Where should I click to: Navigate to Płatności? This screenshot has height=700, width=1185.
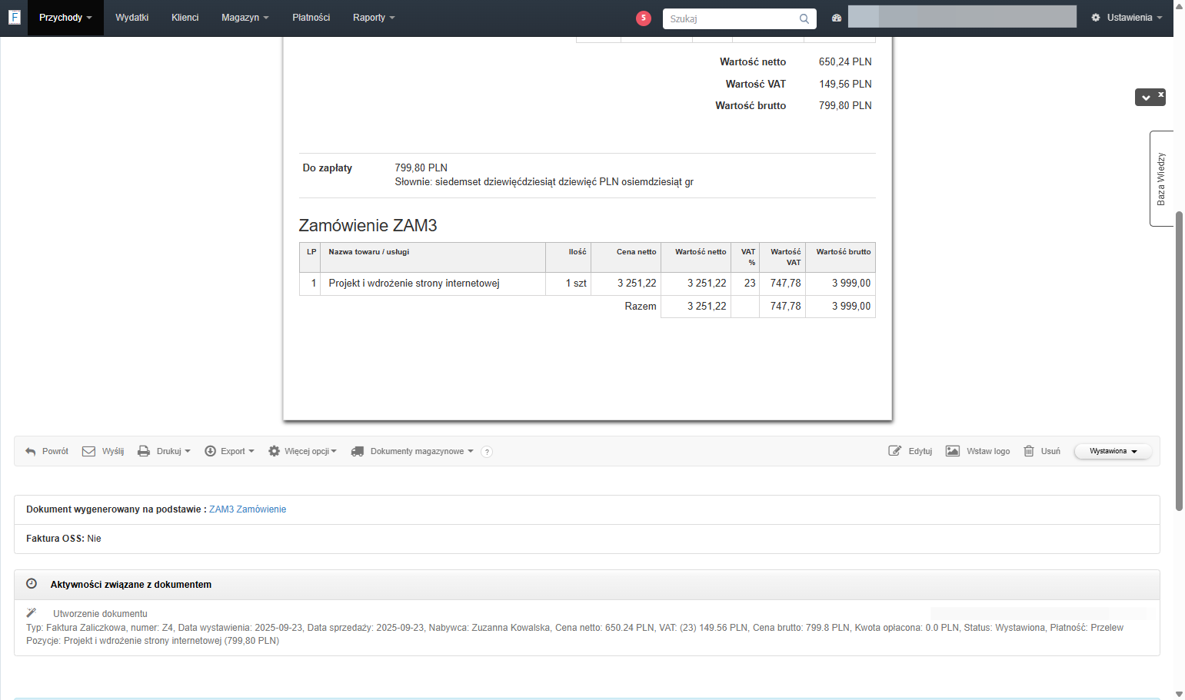[x=311, y=18]
